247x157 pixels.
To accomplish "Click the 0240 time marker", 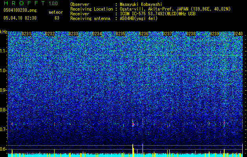I will (238, 34).
